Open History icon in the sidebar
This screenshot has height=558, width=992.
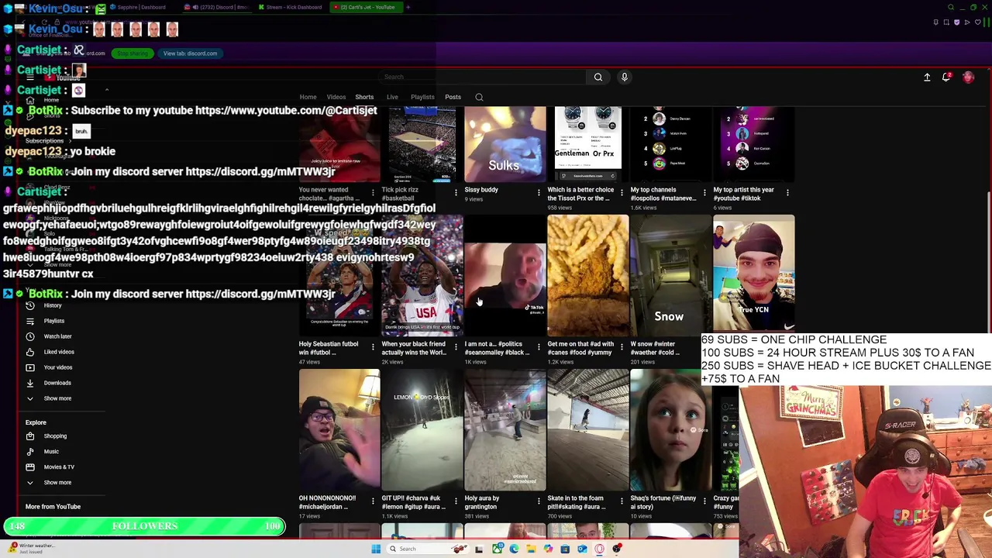tap(30, 305)
